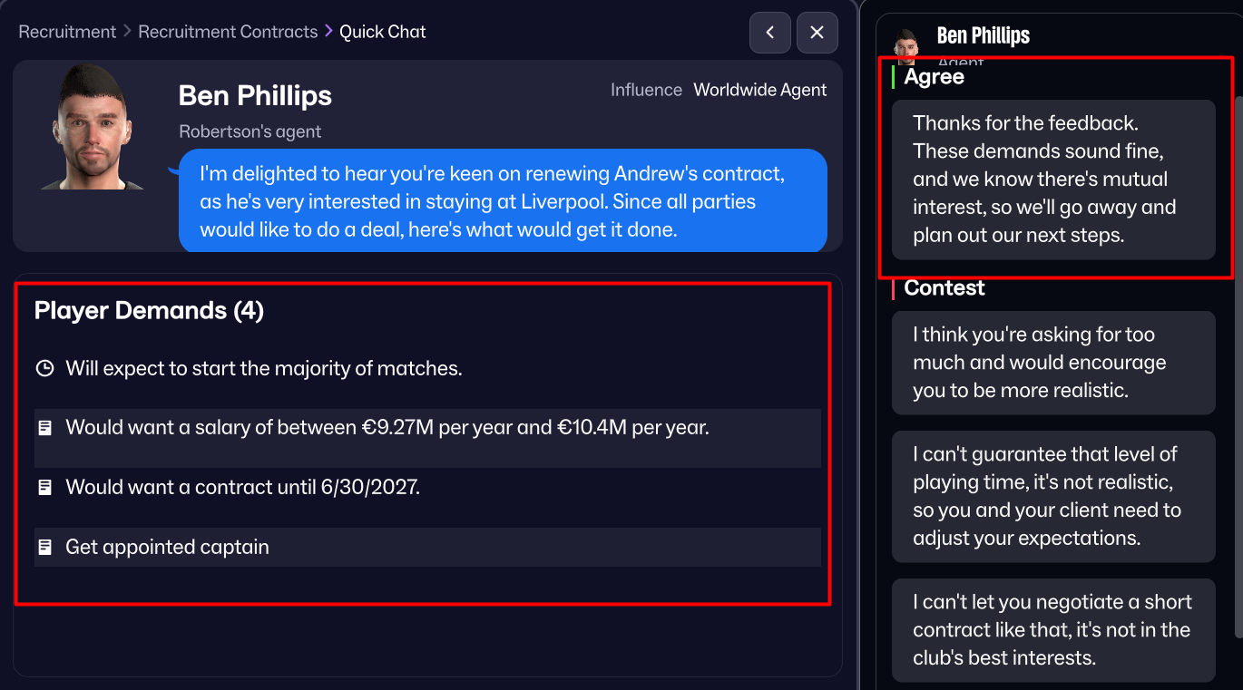
Task: Click the Quick Chat breadcrumb item
Action: [x=381, y=31]
